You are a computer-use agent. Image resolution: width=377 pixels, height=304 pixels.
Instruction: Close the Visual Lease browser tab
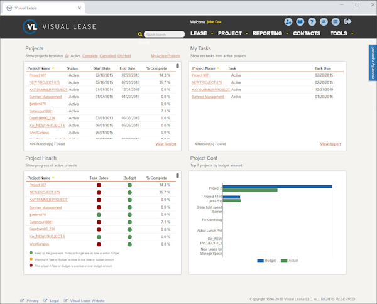click(x=79, y=8)
